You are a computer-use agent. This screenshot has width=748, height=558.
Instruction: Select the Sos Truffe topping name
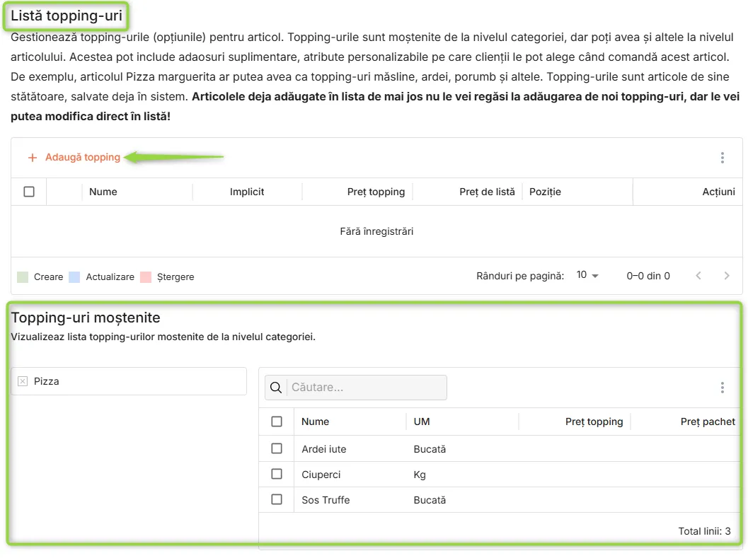[x=326, y=500]
